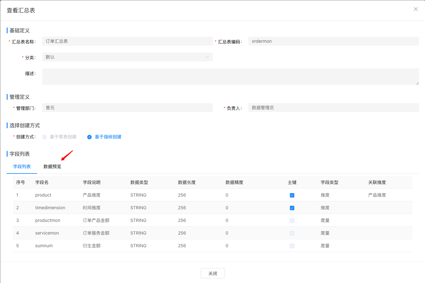Select 基于指标创建 radio button
425x283 pixels.
tap(89, 137)
